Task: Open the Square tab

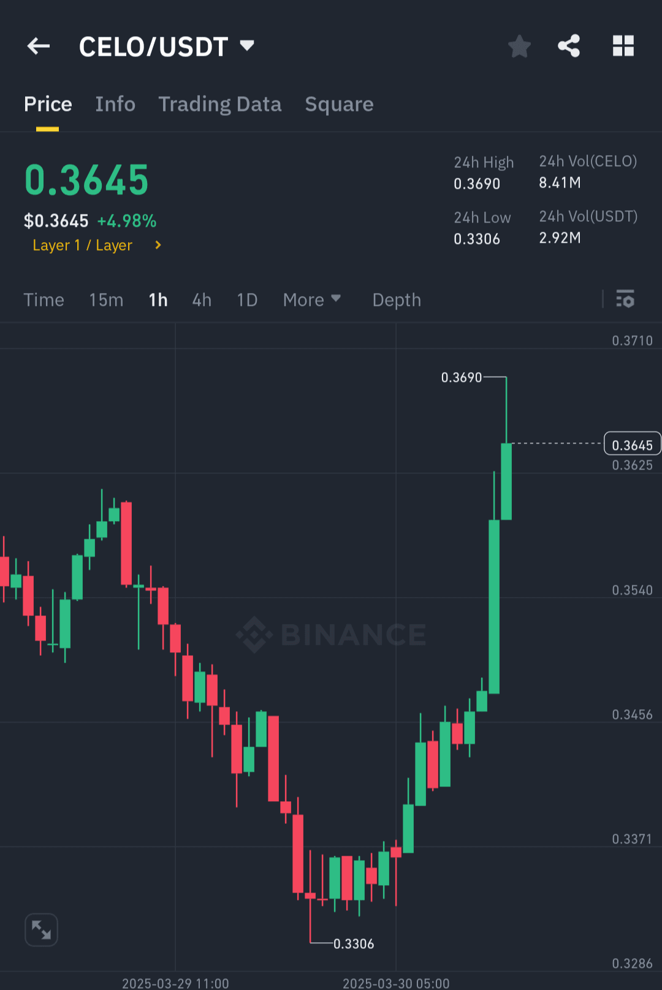Action: click(339, 104)
